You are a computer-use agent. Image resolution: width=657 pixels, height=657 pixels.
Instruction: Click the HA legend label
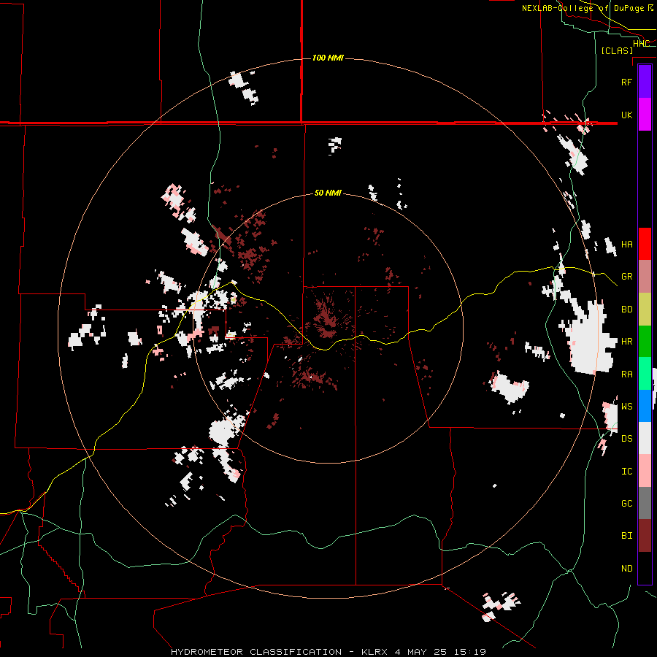(626, 244)
